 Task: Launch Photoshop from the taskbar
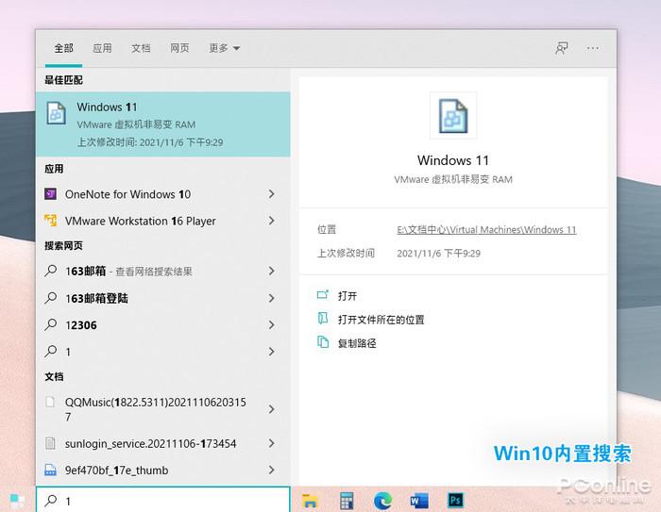point(455,500)
